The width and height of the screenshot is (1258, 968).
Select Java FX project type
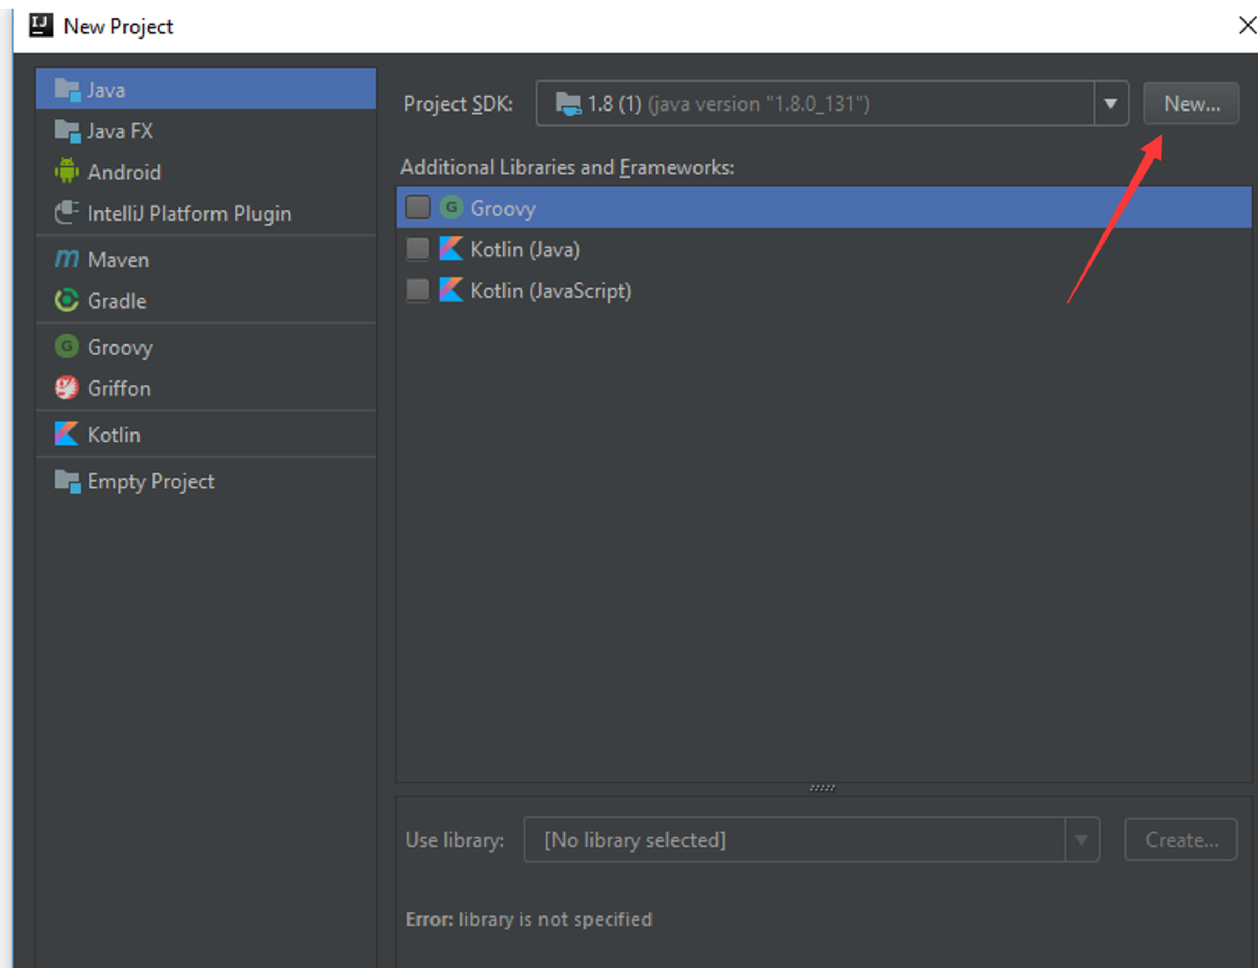tap(206, 131)
